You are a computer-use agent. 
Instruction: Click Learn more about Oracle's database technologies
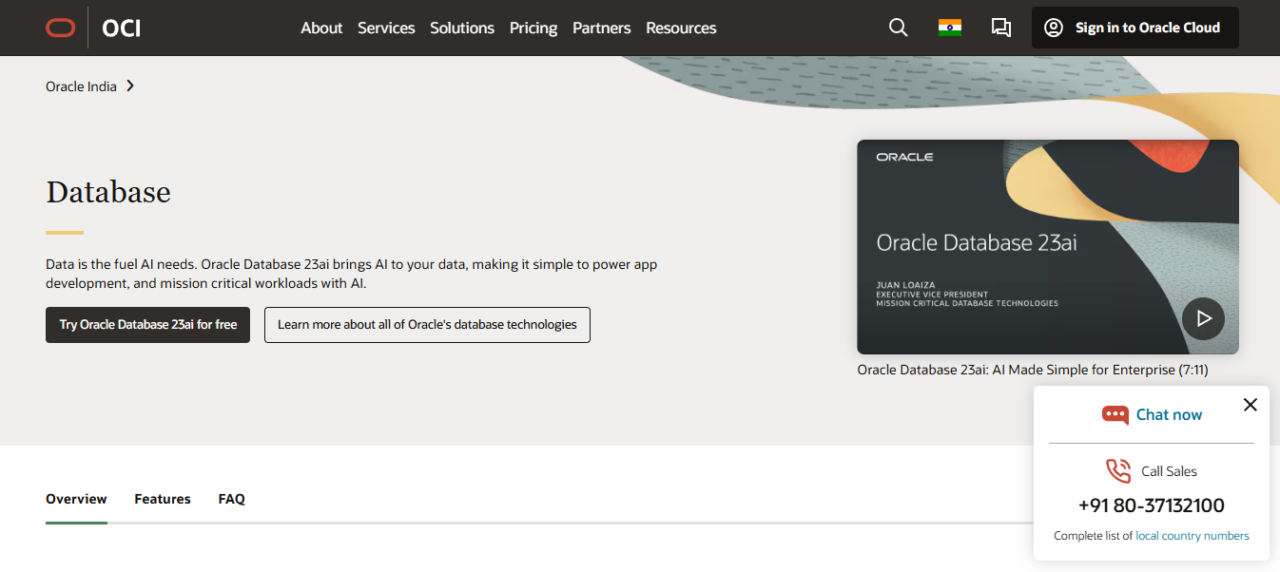[427, 325]
